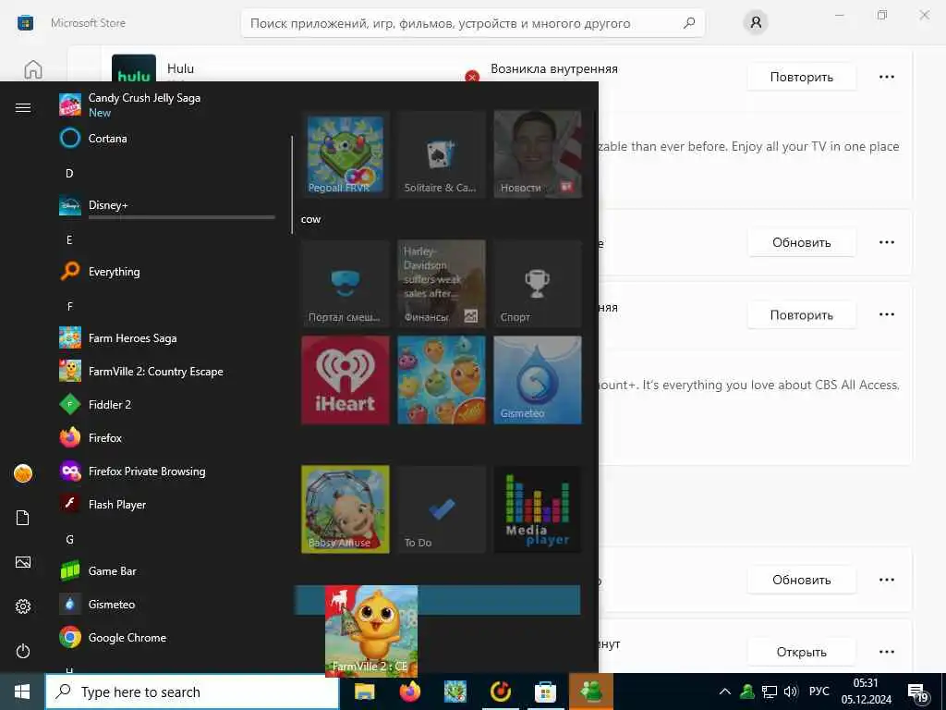Image resolution: width=946 pixels, height=710 pixels.
Task: Open the iHeart radio tile
Action: 346,380
